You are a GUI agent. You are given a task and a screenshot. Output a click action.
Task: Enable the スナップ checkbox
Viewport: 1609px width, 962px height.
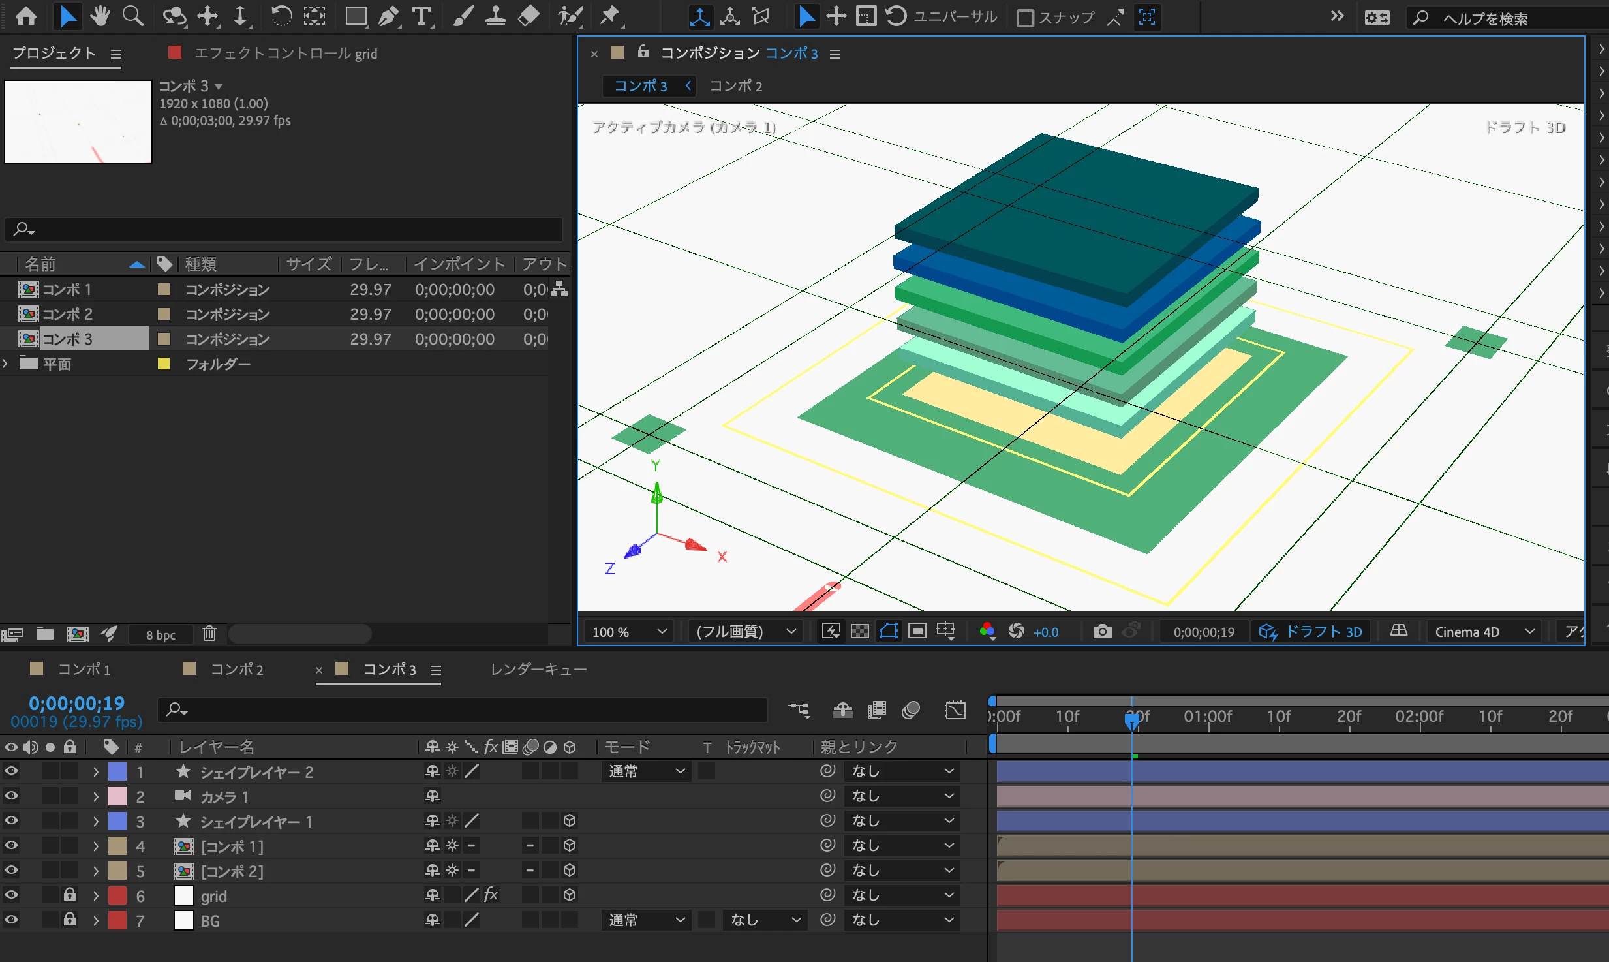(x=1025, y=18)
